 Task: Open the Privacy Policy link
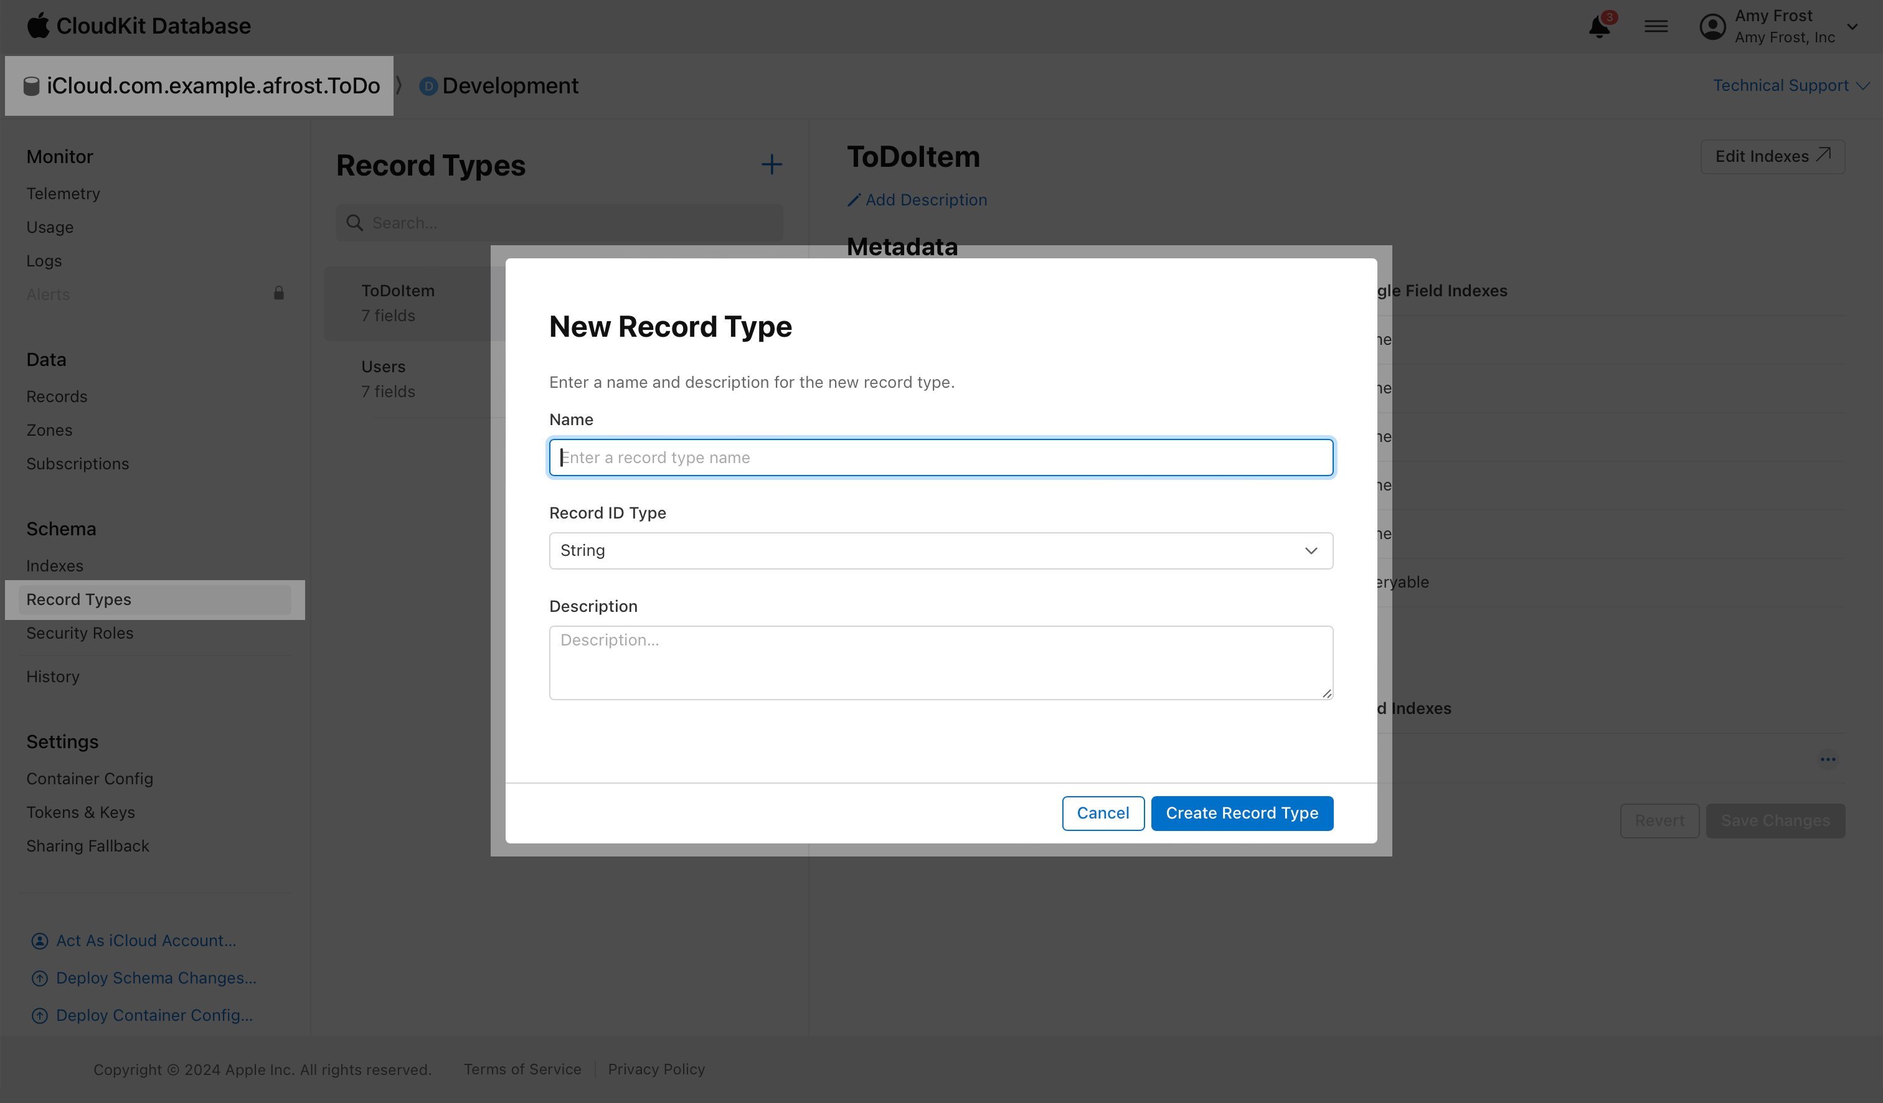coord(656,1069)
